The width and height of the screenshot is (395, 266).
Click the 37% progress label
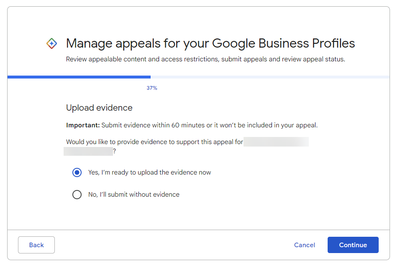(x=152, y=88)
